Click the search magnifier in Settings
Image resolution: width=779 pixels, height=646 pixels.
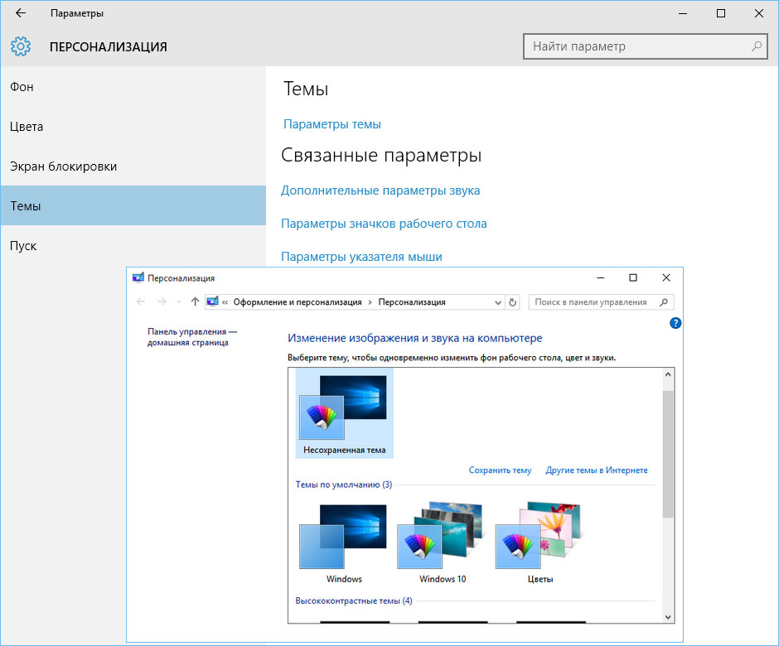(x=756, y=46)
